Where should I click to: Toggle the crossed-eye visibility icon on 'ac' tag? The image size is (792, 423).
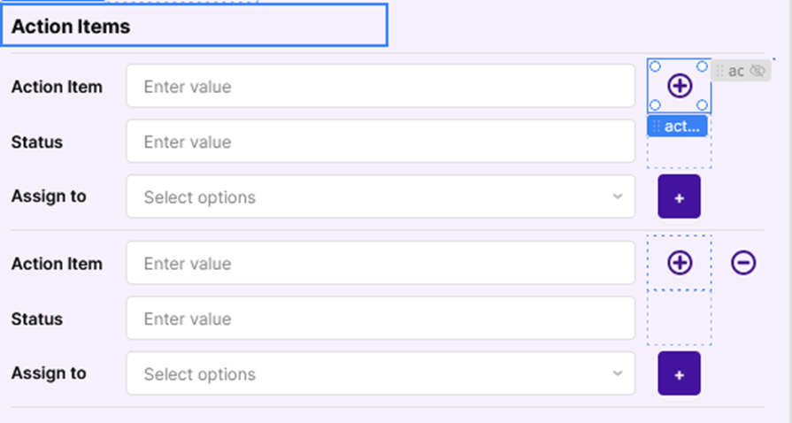[757, 71]
